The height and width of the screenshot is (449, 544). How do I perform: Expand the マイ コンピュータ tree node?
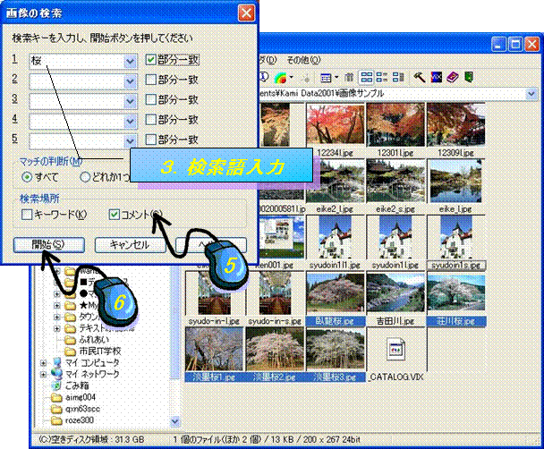43,362
